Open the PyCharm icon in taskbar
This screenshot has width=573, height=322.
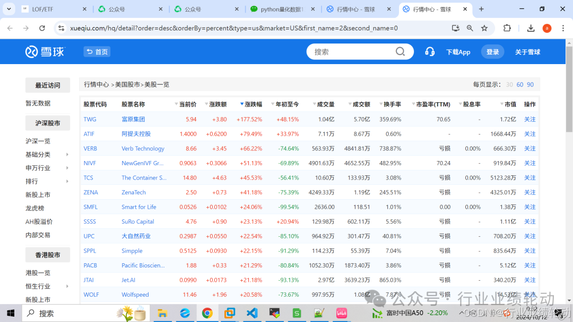pos(274,313)
